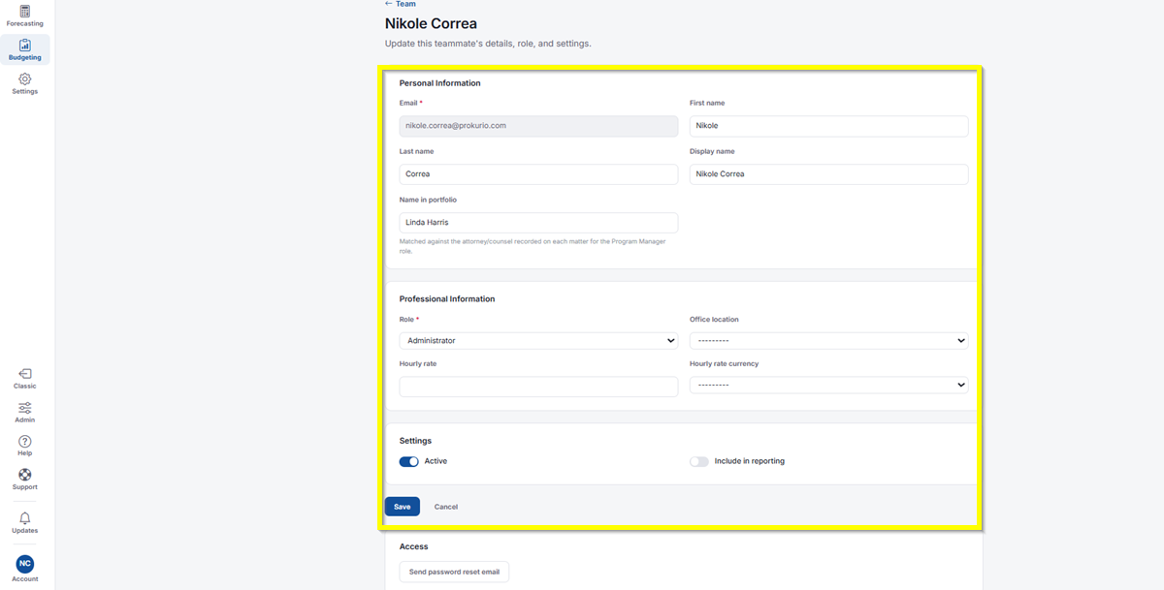The height and width of the screenshot is (590, 1164).
Task: Click the disabled Email field
Action: coord(538,126)
